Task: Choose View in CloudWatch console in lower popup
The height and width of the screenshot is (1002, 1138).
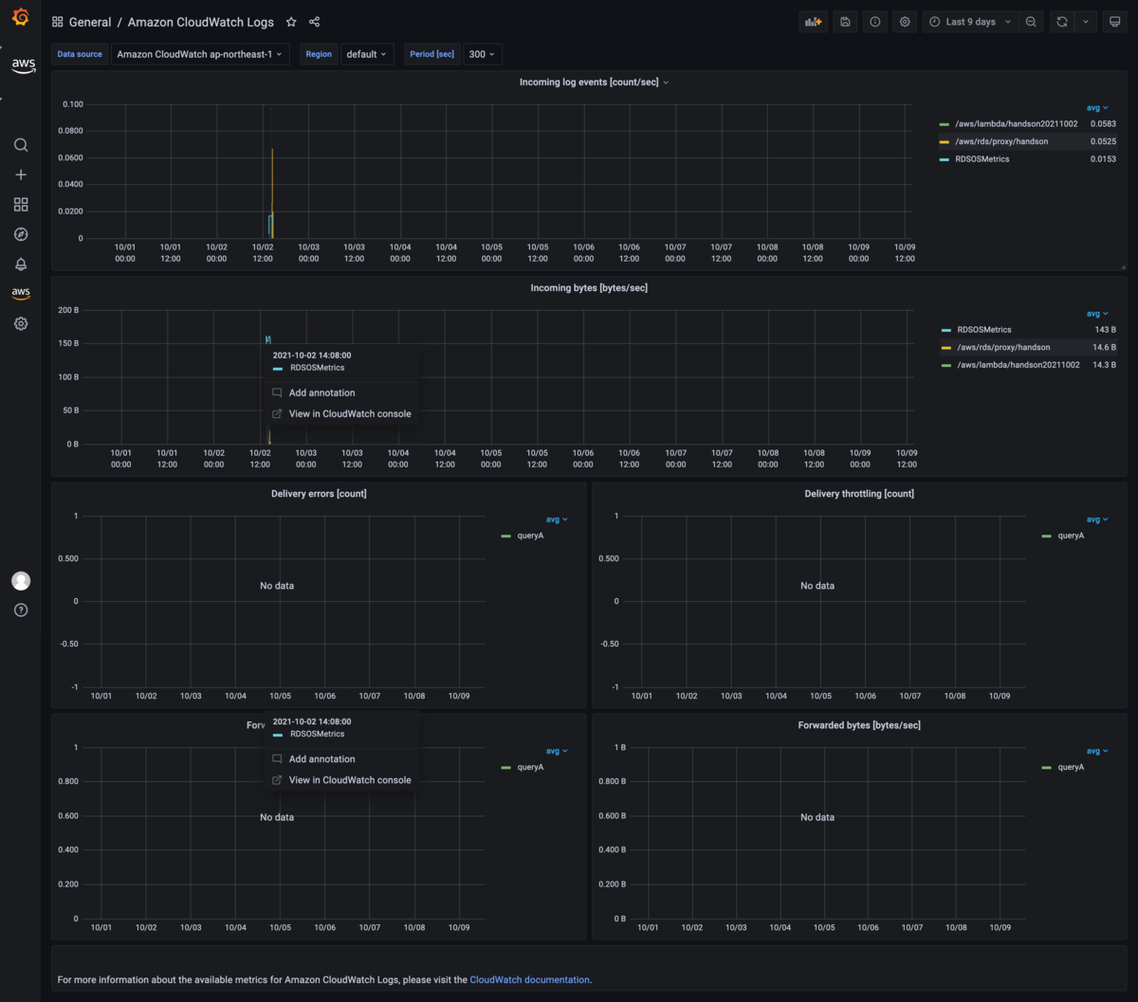Action: (341, 779)
